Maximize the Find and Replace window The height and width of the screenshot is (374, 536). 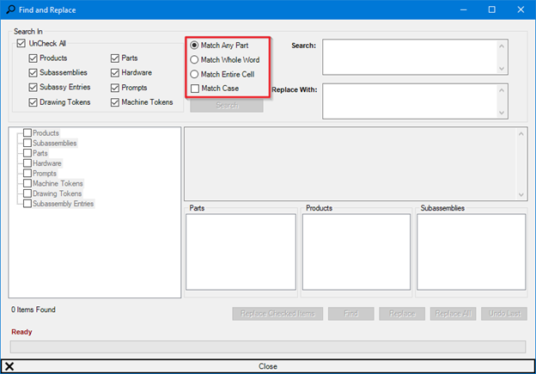(491, 9)
